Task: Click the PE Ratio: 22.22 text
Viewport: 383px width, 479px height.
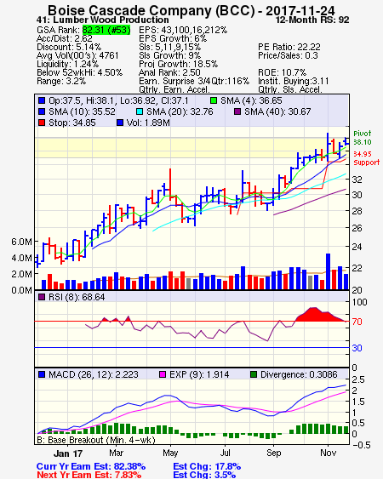Action: [289, 47]
